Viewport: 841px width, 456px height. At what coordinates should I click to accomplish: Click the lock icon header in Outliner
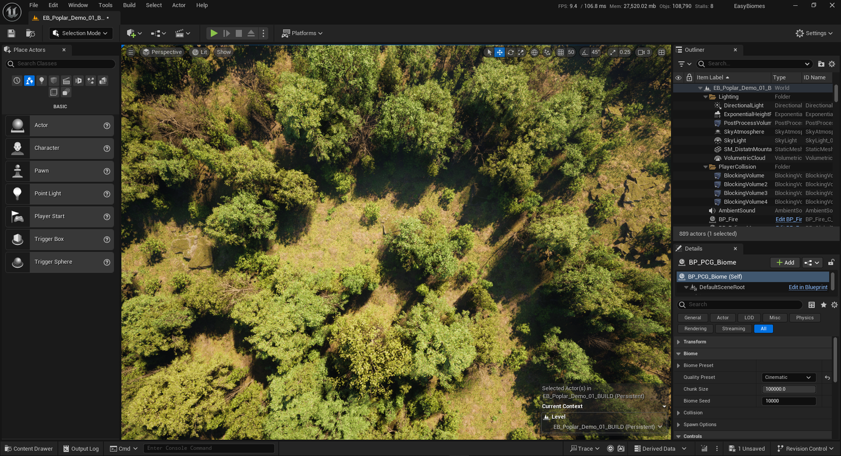click(688, 77)
